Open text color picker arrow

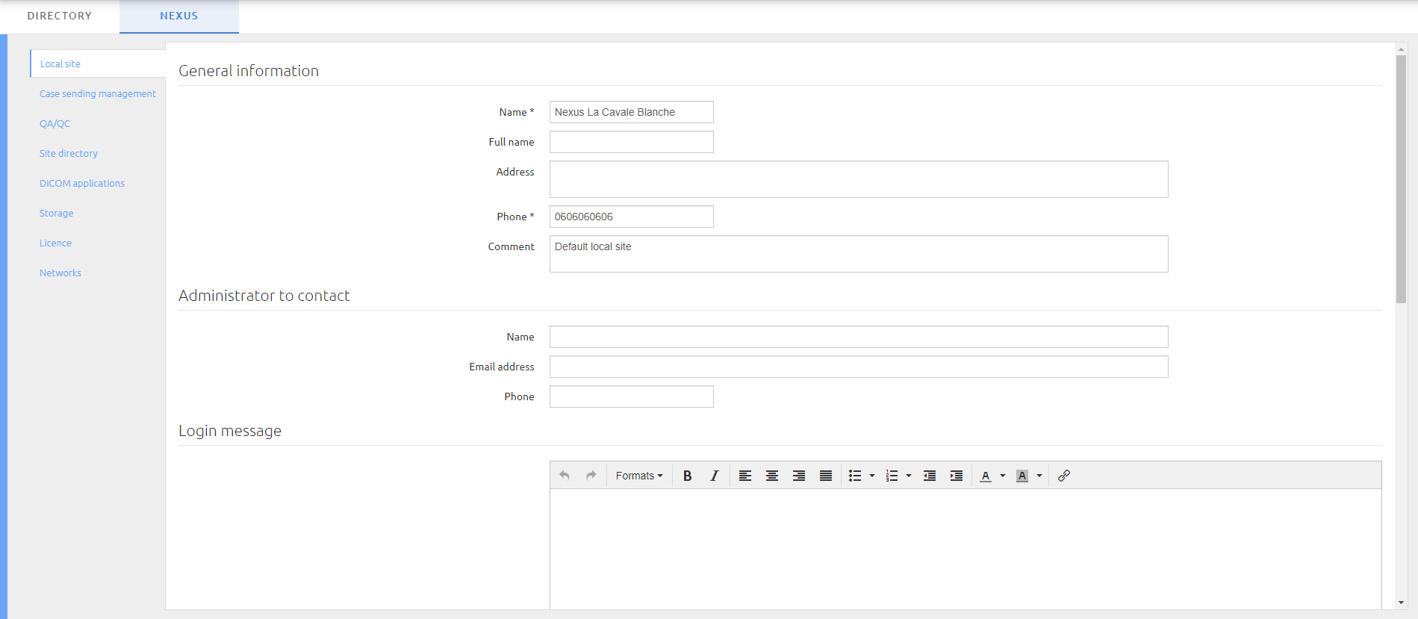1003,476
